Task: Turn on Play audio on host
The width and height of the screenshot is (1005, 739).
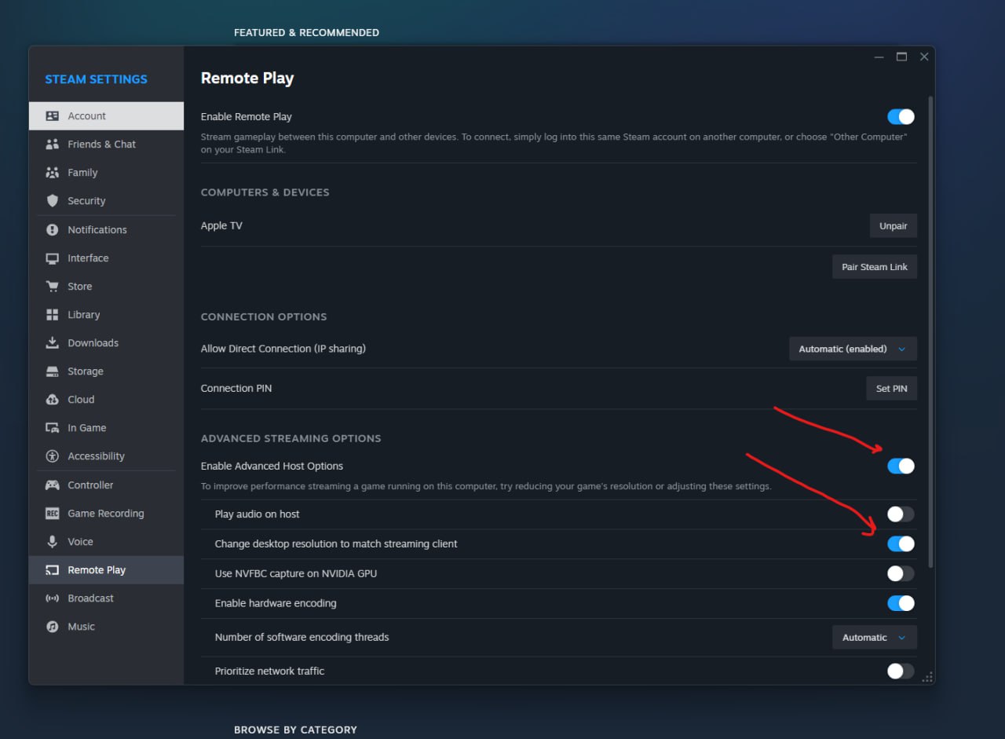Action: click(901, 514)
